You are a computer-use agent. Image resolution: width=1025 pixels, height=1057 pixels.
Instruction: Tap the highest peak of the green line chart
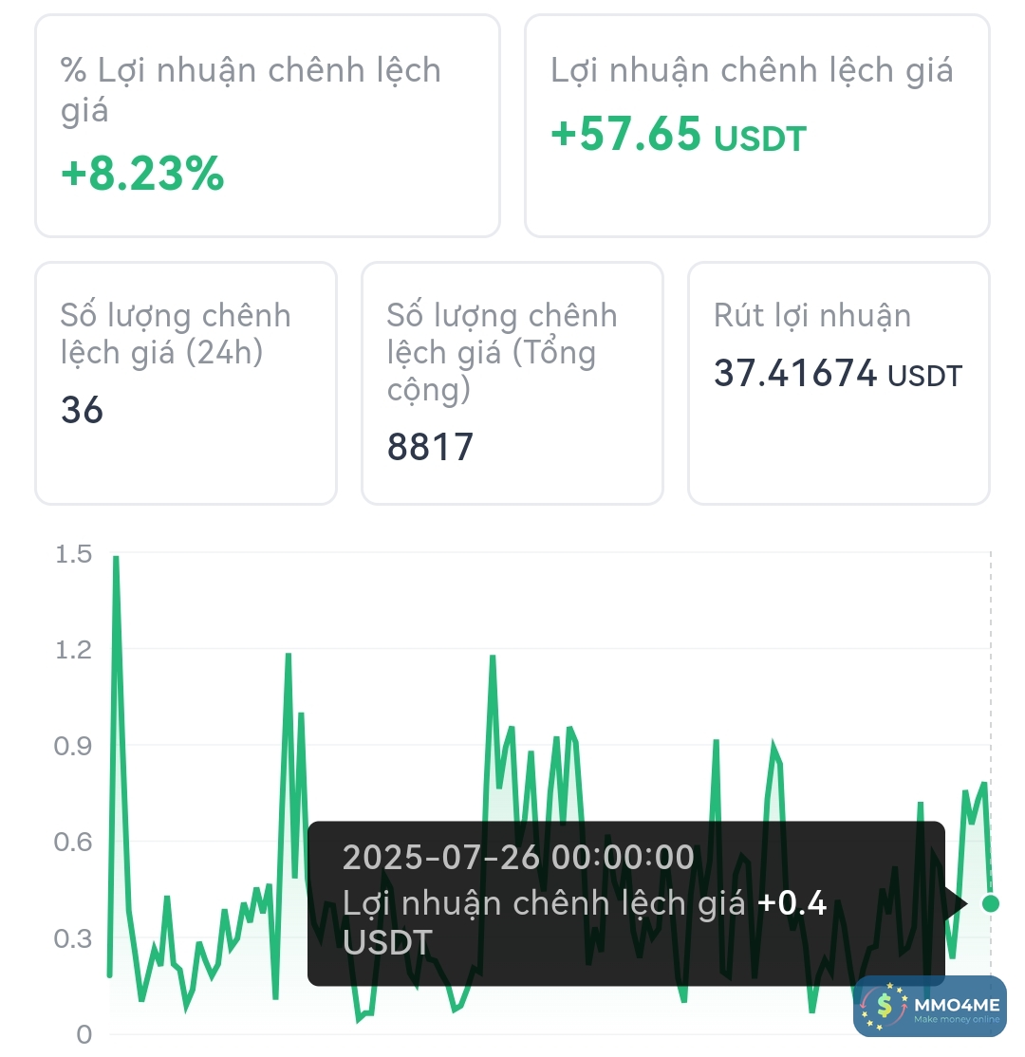tap(116, 559)
